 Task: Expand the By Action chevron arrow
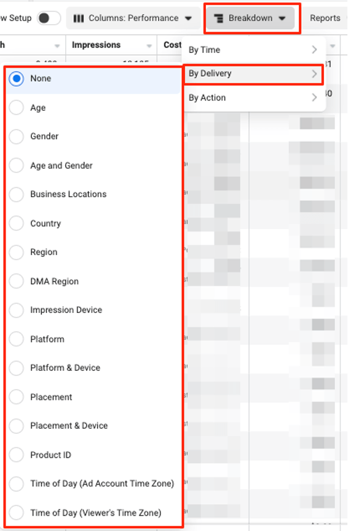(314, 98)
